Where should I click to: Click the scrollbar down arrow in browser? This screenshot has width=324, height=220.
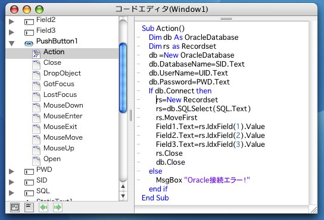point(123,196)
